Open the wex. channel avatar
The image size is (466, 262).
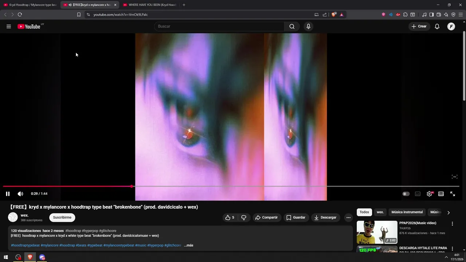pos(13,217)
